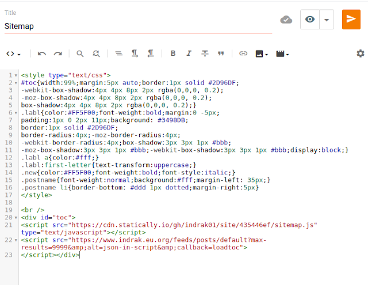Open the HTML view mode switcher
The image size is (368, 285).
tap(13, 54)
